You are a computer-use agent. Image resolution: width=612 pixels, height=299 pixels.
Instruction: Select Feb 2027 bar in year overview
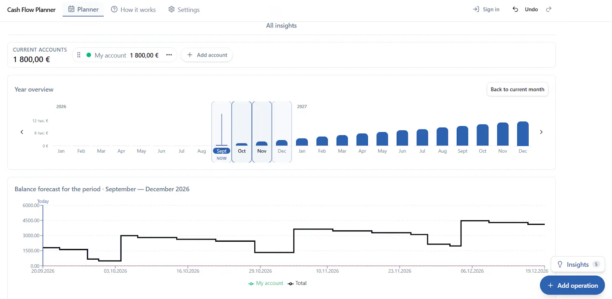coord(322,141)
